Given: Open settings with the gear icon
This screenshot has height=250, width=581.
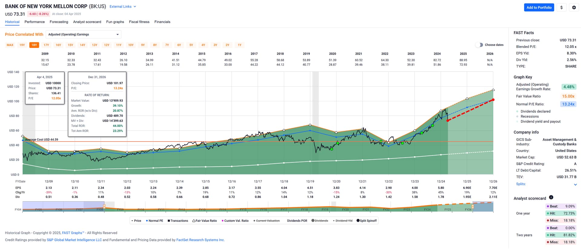Looking at the screenshot, I should coord(574,8).
